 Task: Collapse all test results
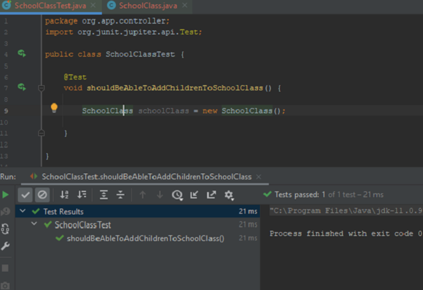pyautogui.click(x=120, y=195)
